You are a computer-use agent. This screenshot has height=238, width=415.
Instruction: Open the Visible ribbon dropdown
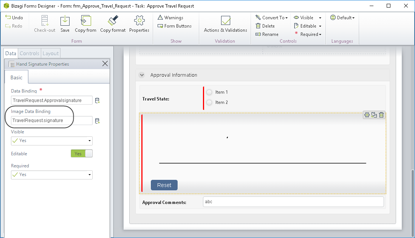pos(308,17)
